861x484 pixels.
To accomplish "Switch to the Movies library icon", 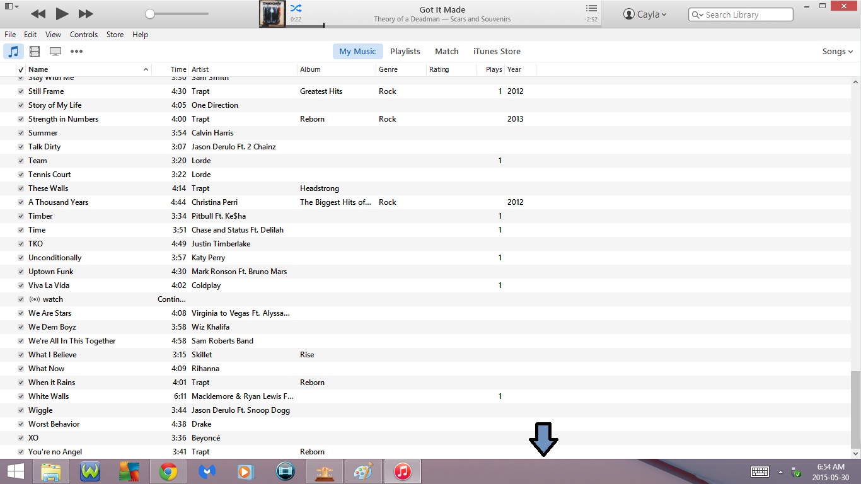I will point(35,52).
